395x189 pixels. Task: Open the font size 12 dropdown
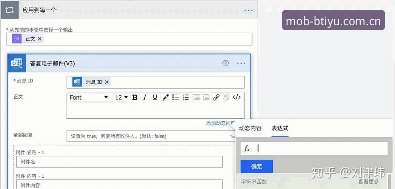tap(121, 98)
